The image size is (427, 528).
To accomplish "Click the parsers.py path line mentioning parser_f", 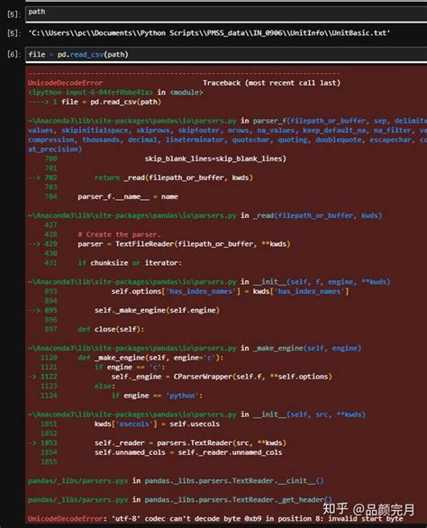I will pos(227,121).
